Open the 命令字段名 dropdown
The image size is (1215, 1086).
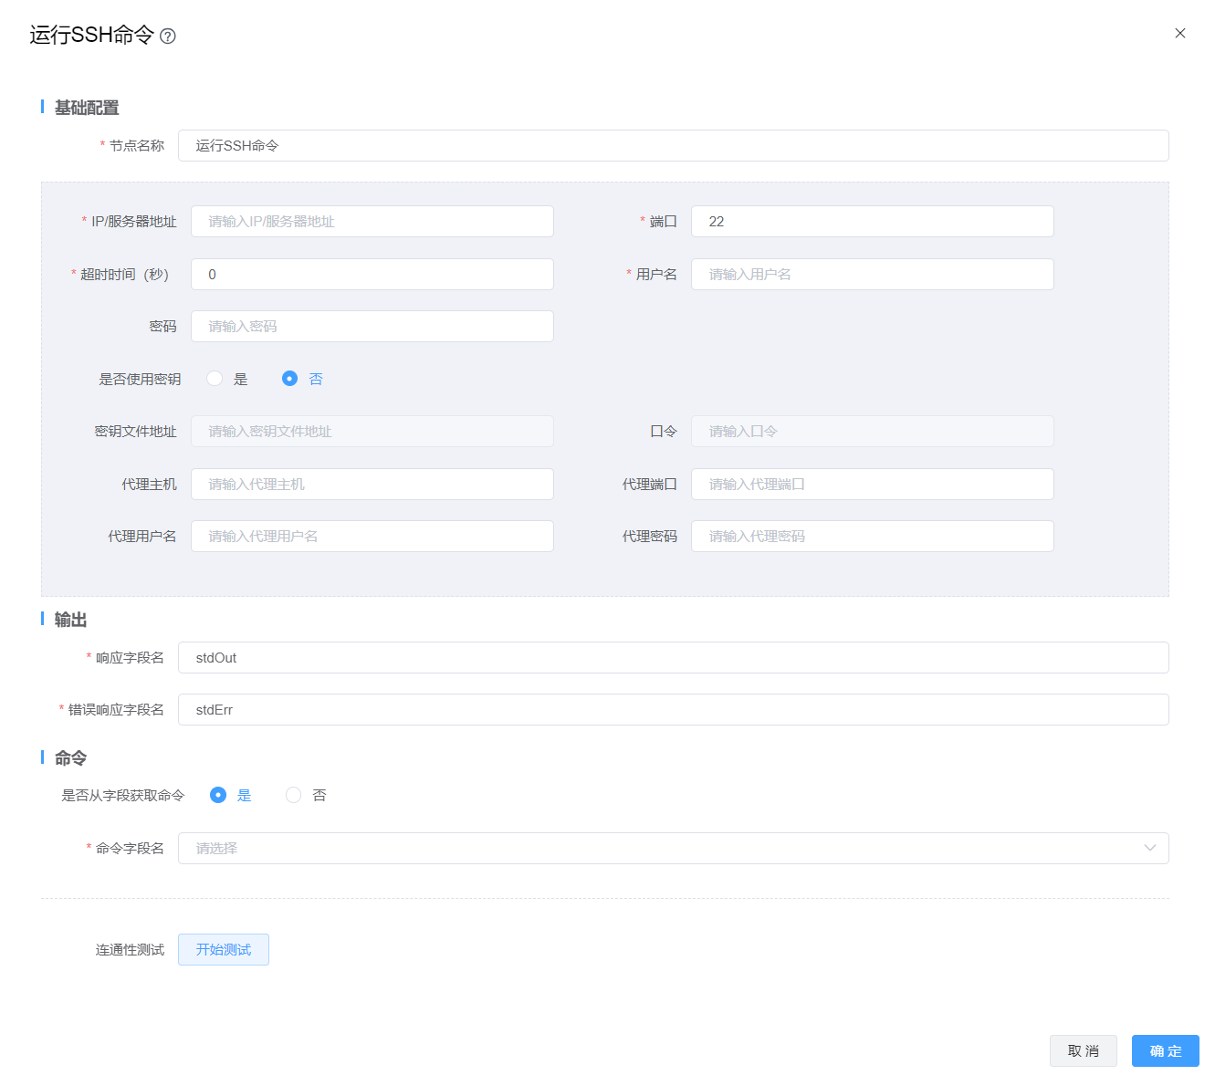pos(657,849)
